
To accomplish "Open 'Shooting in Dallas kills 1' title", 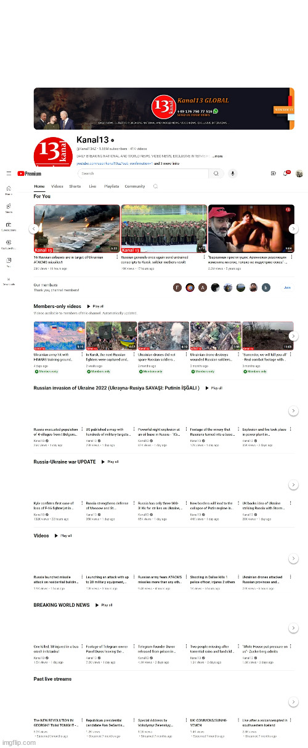I will point(213,580).
